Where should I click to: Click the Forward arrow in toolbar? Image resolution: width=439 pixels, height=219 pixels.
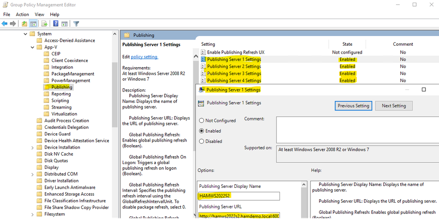(13, 23)
